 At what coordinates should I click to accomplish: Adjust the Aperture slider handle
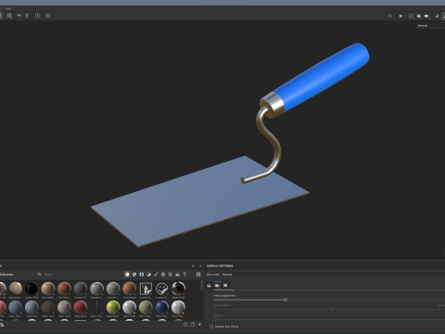pyautogui.click(x=215, y=319)
